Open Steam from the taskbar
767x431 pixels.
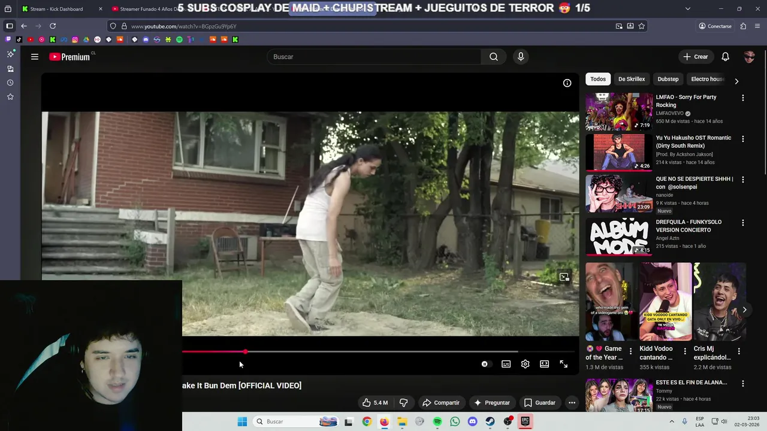pyautogui.click(x=490, y=421)
